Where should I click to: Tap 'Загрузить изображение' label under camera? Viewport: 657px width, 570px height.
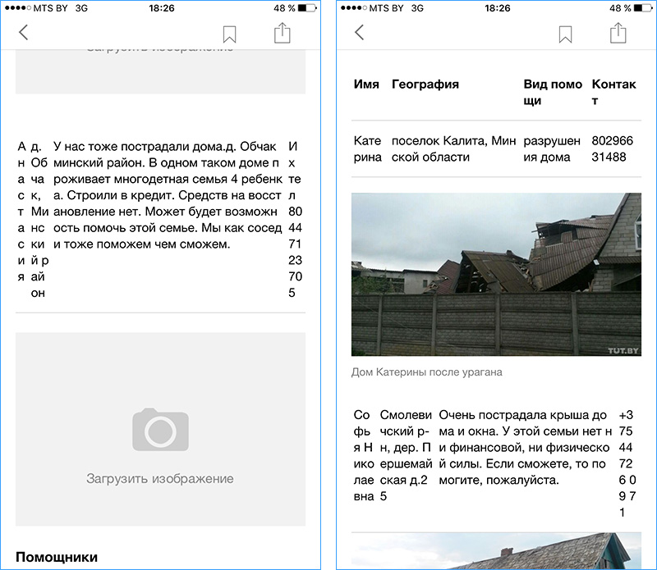160,479
